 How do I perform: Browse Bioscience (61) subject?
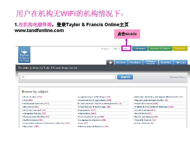[x=30, y=107]
